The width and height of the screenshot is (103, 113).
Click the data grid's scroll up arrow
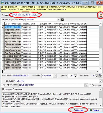(101, 24)
